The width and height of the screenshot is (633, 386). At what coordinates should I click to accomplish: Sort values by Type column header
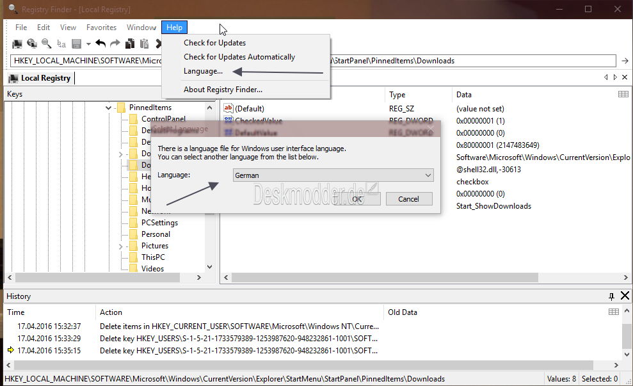(x=417, y=95)
